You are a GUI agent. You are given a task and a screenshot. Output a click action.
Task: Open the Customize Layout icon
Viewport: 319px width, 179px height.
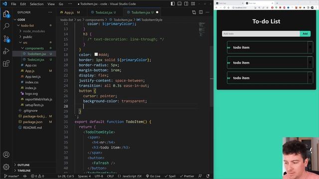tap(193, 3)
